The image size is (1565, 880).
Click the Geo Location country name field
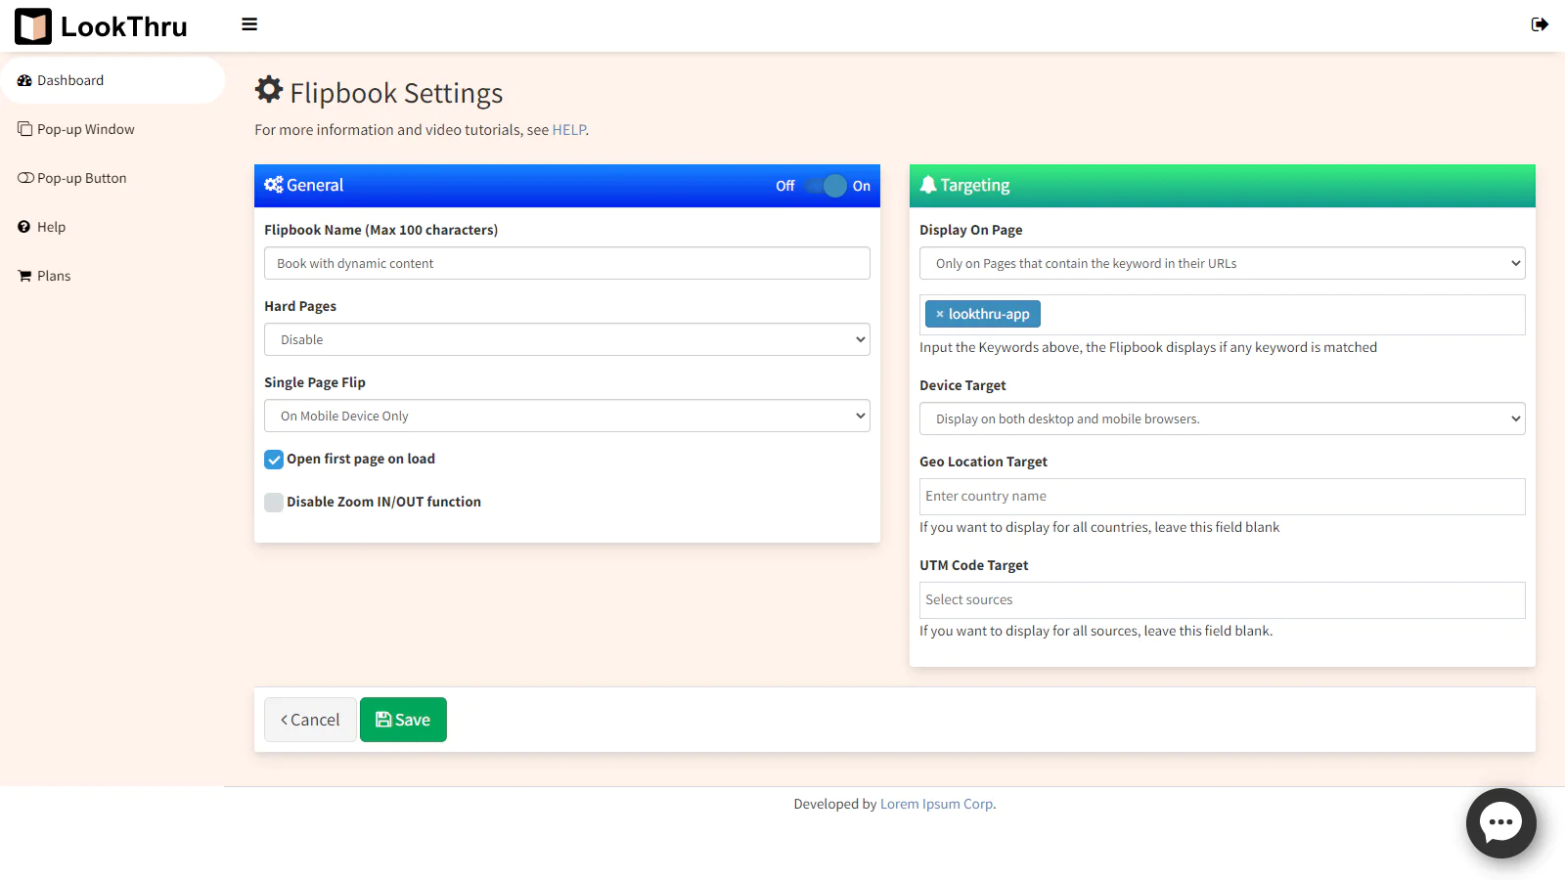(1222, 497)
